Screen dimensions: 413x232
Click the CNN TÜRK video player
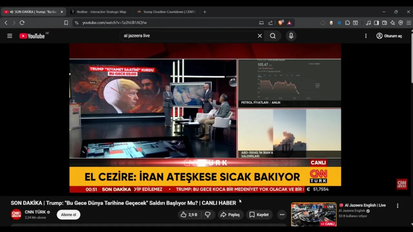point(205,118)
